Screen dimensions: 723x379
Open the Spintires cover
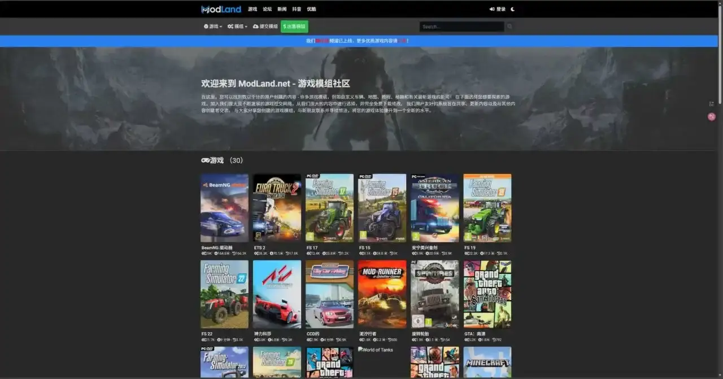[434, 294]
